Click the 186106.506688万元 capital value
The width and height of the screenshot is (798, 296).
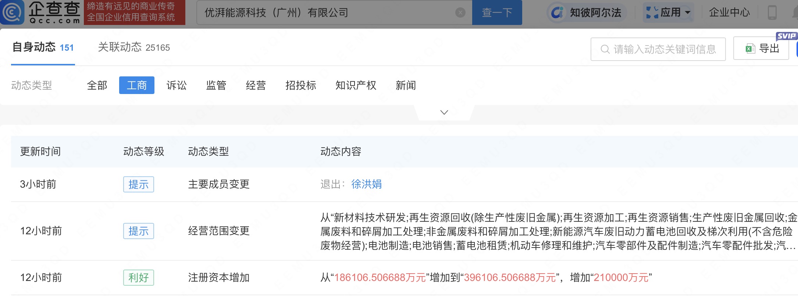coord(380,277)
